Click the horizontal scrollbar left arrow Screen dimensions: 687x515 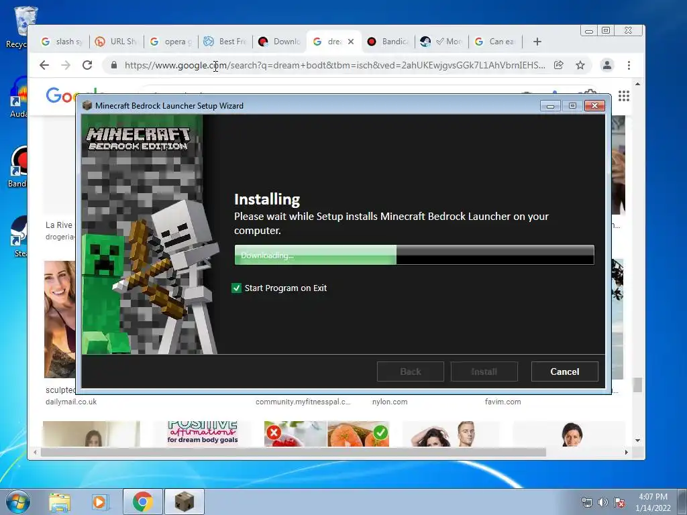click(35, 452)
